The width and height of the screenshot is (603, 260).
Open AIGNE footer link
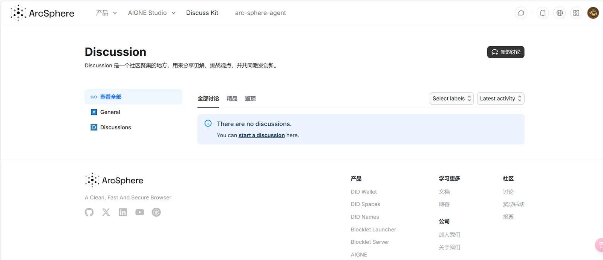[359, 255]
